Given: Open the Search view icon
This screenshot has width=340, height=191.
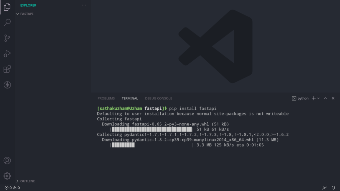Looking at the screenshot, I should tap(7, 23).
